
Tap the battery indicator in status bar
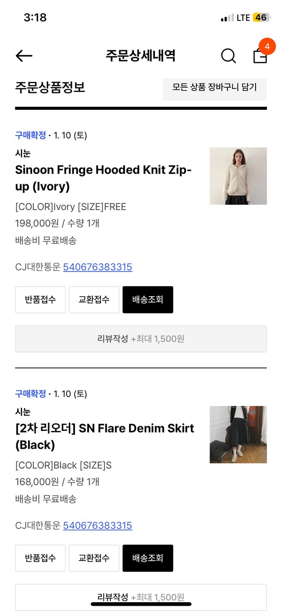pos(260,18)
